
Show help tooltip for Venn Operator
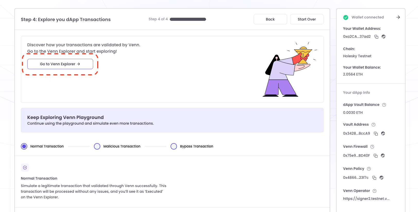click(375, 191)
